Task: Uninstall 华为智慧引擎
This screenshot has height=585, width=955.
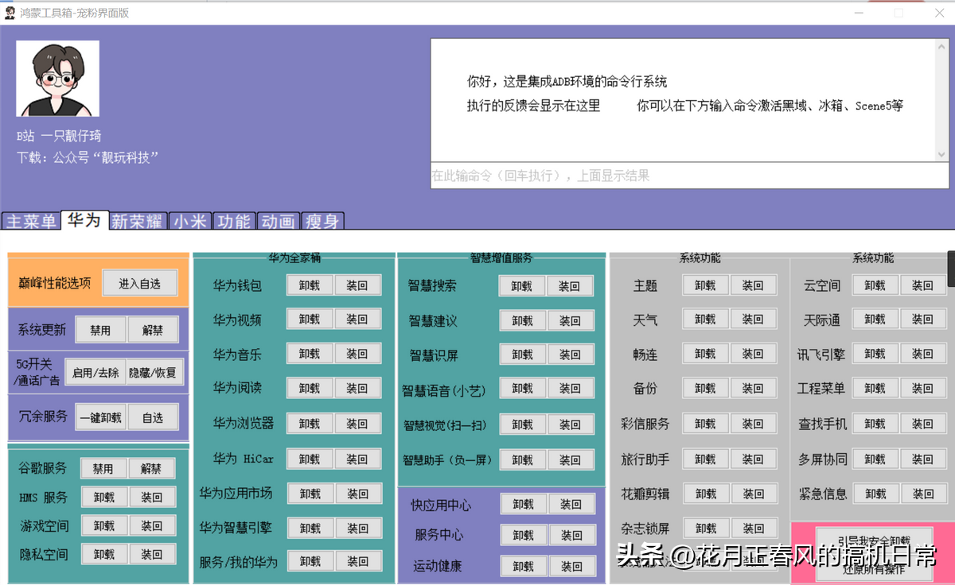Action: click(x=310, y=528)
